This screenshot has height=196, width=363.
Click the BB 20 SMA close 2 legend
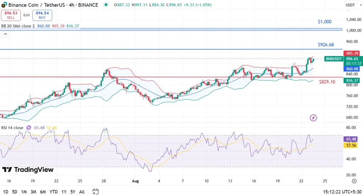[x=18, y=26]
